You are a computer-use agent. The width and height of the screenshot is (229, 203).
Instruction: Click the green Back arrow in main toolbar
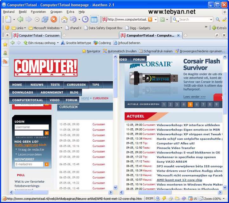[x=20, y=19]
